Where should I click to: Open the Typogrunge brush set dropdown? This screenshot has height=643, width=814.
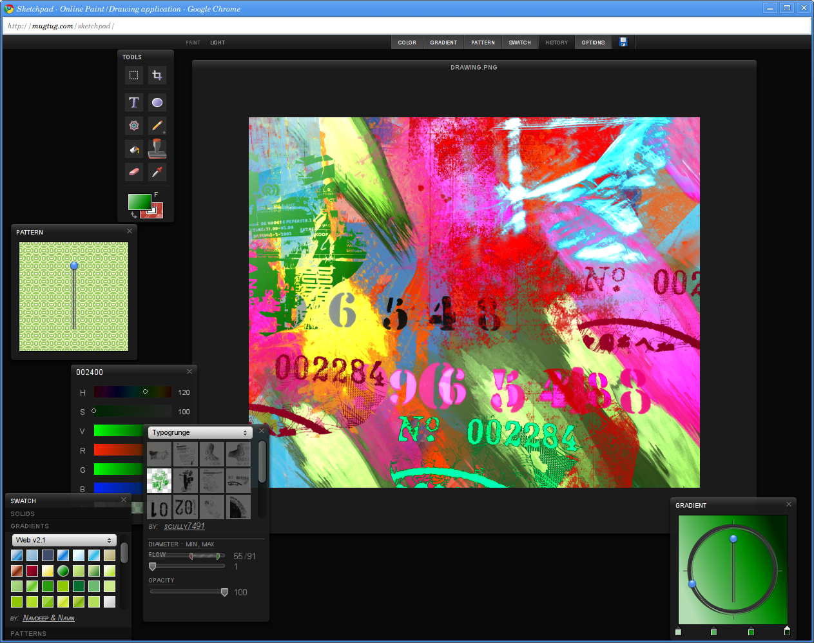tap(199, 433)
